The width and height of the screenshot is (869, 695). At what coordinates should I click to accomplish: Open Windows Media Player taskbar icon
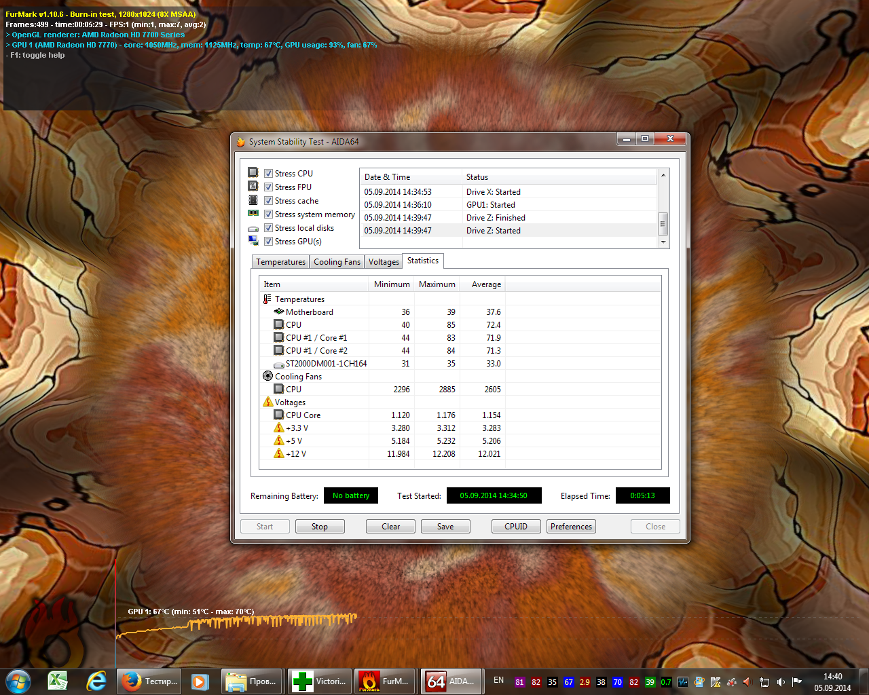(200, 681)
